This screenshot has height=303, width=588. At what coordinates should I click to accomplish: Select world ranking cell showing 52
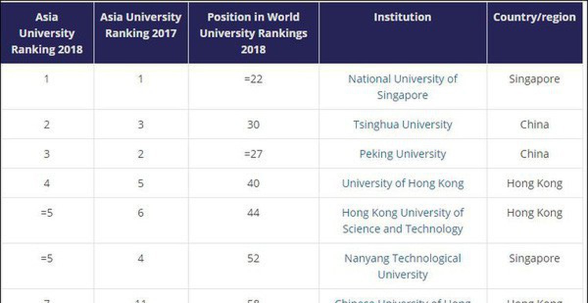click(x=253, y=266)
